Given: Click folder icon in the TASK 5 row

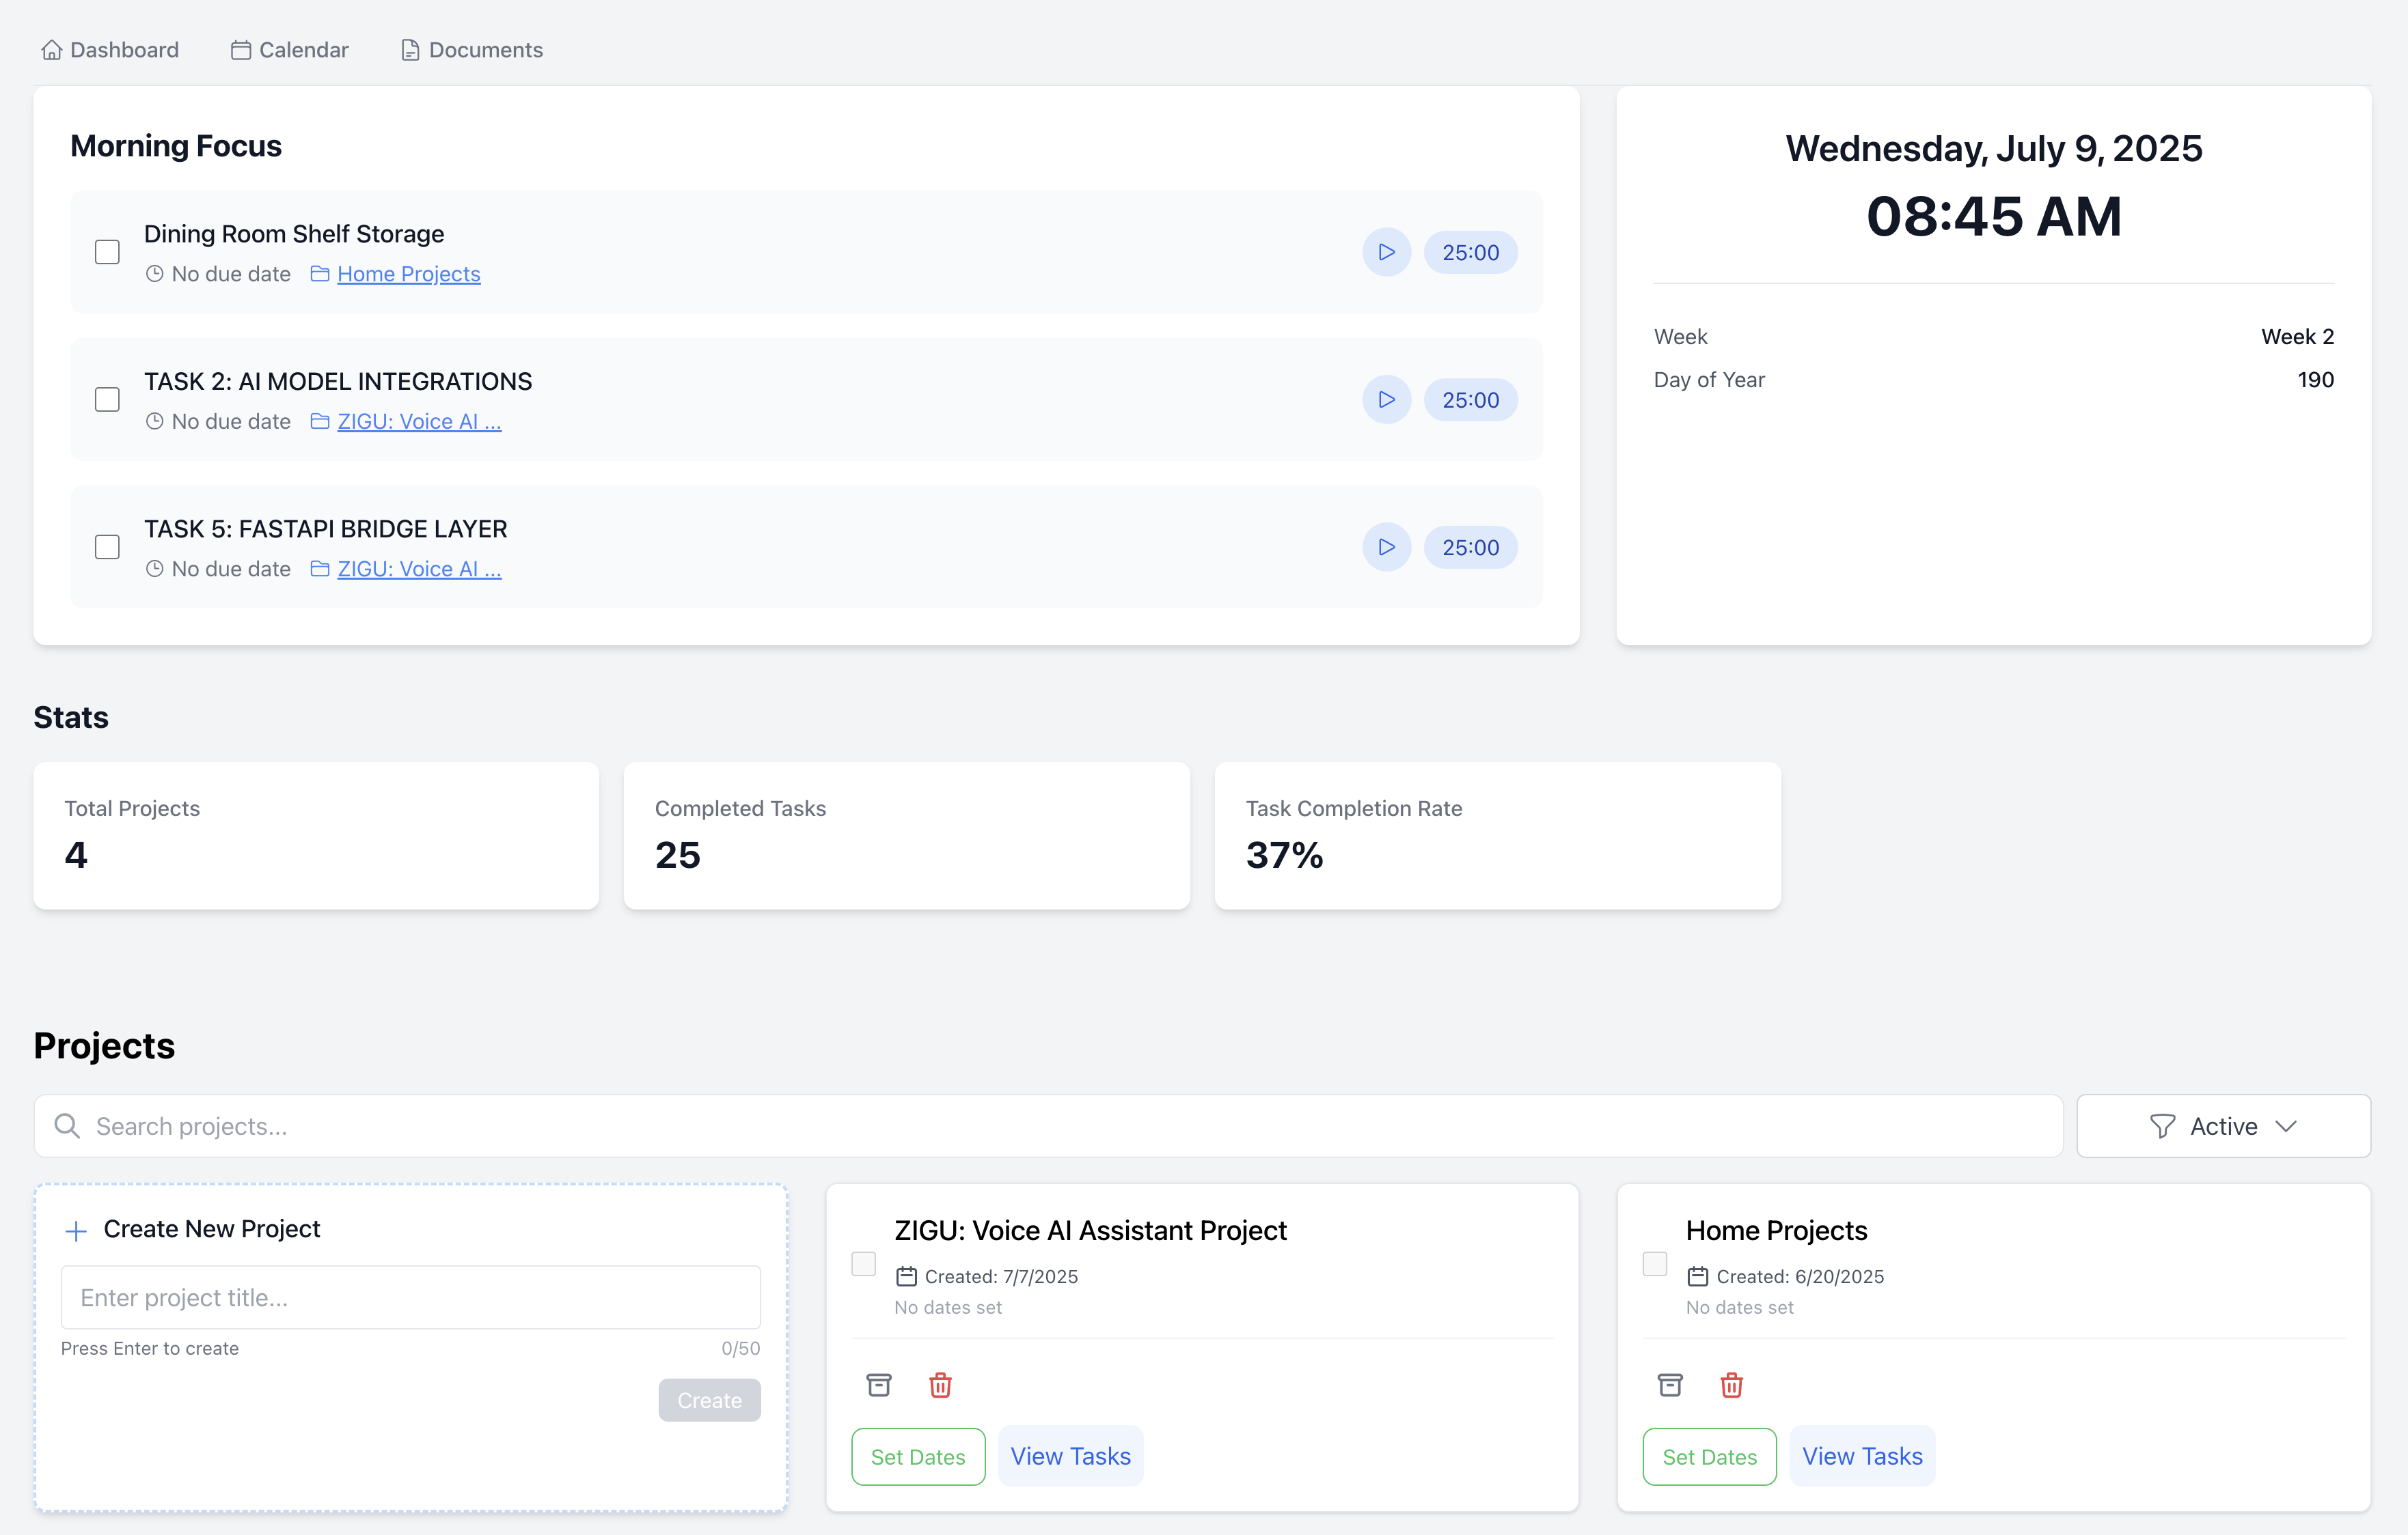Looking at the screenshot, I should point(320,569).
